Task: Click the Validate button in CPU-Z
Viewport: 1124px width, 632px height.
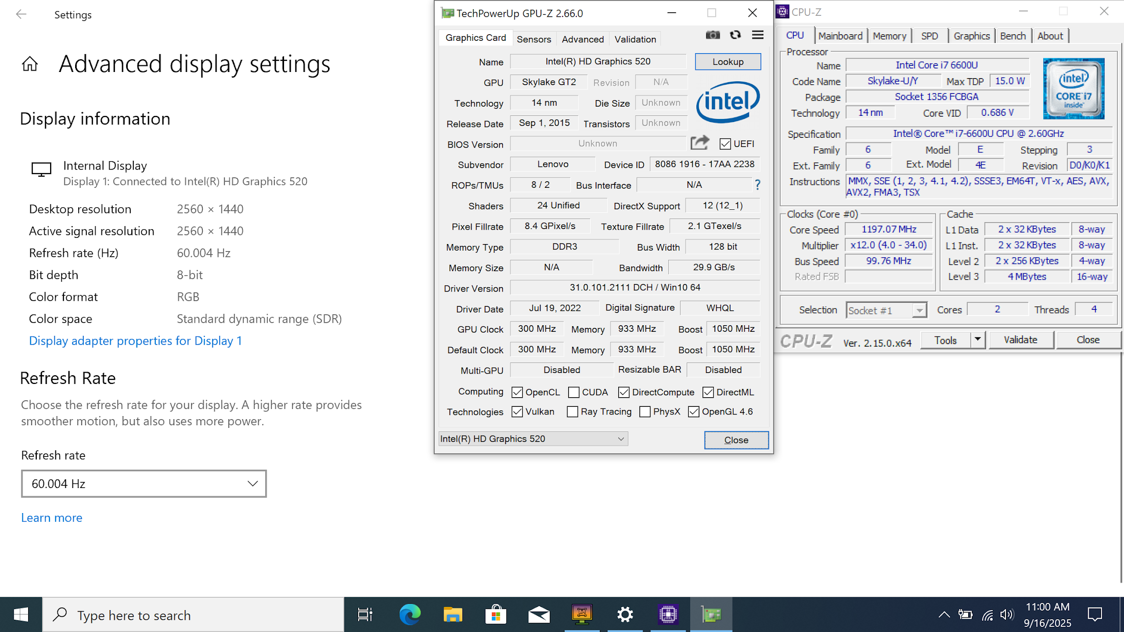Action: (x=1021, y=339)
